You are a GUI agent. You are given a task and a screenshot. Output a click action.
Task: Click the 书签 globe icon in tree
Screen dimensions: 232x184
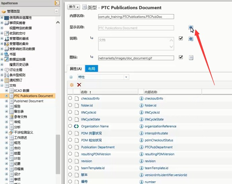click(x=6, y=54)
